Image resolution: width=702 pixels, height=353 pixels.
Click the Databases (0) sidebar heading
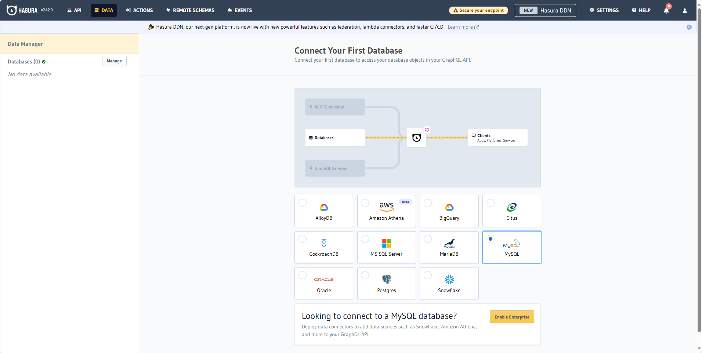[24, 62]
